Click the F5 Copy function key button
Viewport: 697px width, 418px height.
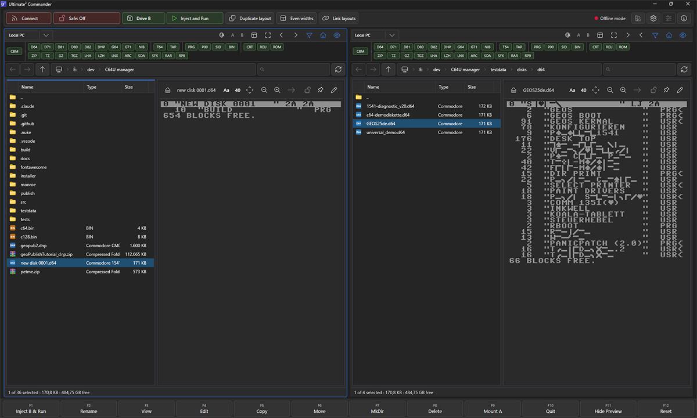tap(262, 408)
